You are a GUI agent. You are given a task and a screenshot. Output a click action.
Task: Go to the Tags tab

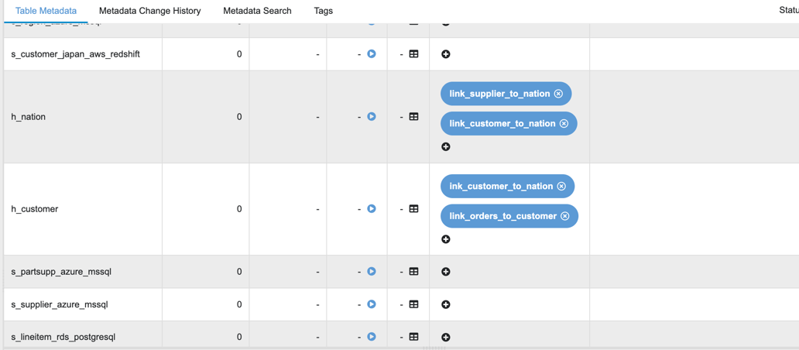tap(324, 11)
